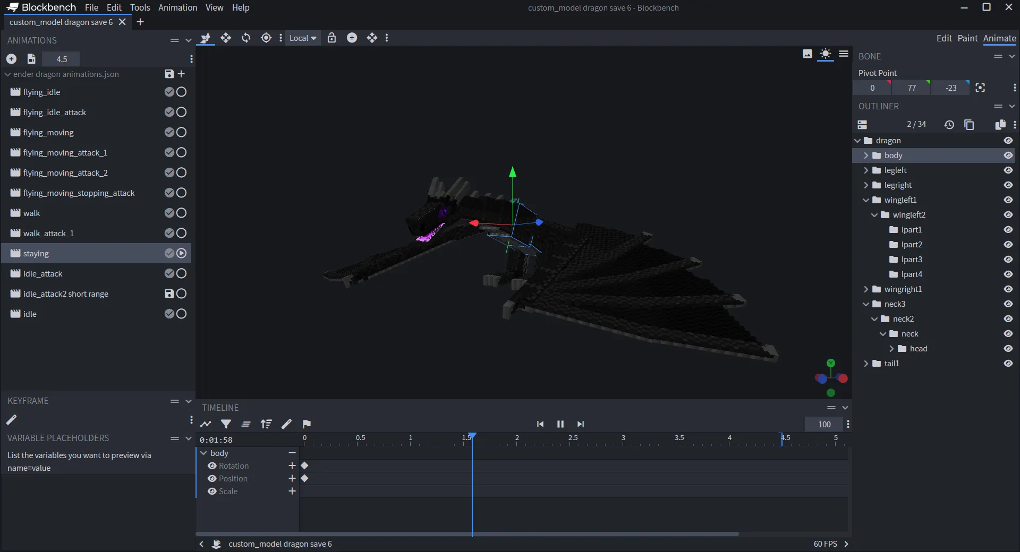Image resolution: width=1020 pixels, height=552 pixels.
Task: Click the timeline filter funnel icon
Action: 226,424
